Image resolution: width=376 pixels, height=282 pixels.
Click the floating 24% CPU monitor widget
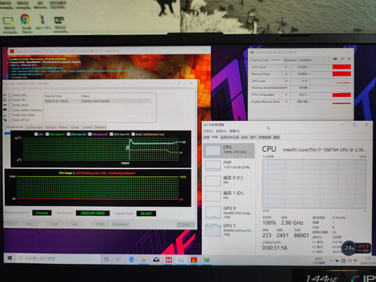click(357, 248)
